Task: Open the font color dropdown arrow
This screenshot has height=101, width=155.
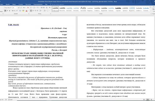Action: pos(28,11)
